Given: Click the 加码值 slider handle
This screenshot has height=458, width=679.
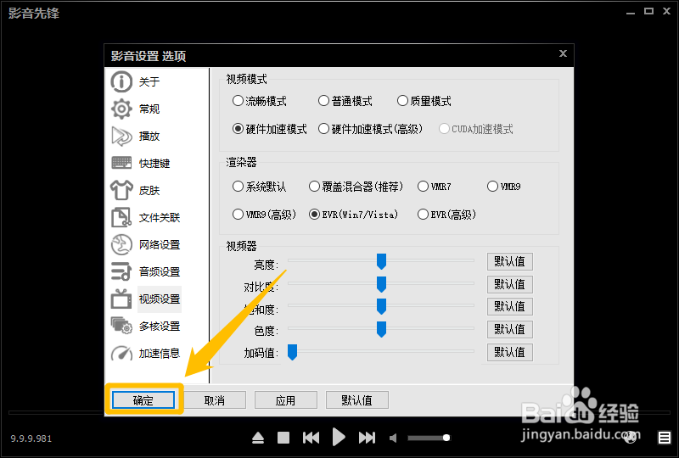Looking at the screenshot, I should click(x=292, y=352).
